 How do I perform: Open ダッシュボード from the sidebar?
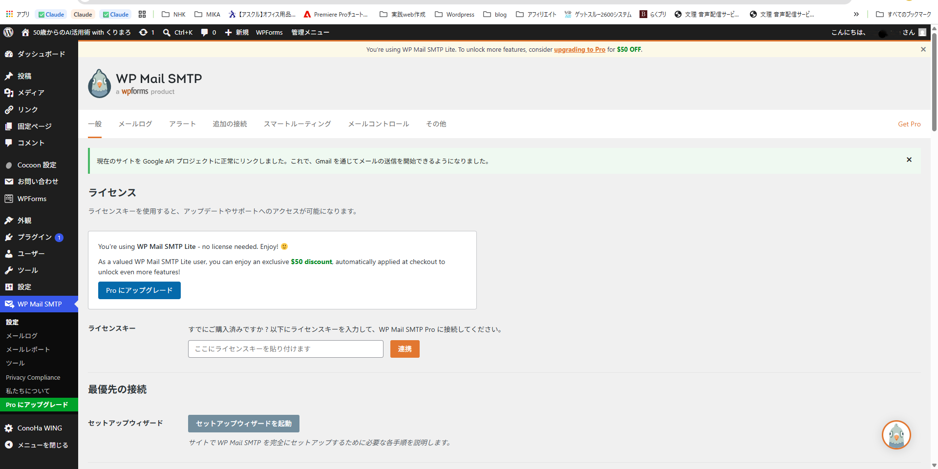point(39,54)
